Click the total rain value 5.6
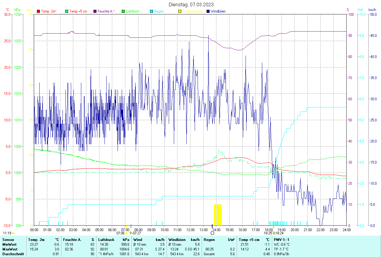 (x=232, y=254)
